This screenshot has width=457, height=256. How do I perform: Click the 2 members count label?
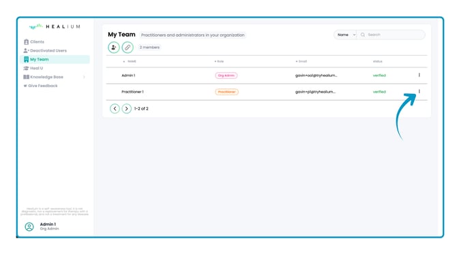coord(149,48)
